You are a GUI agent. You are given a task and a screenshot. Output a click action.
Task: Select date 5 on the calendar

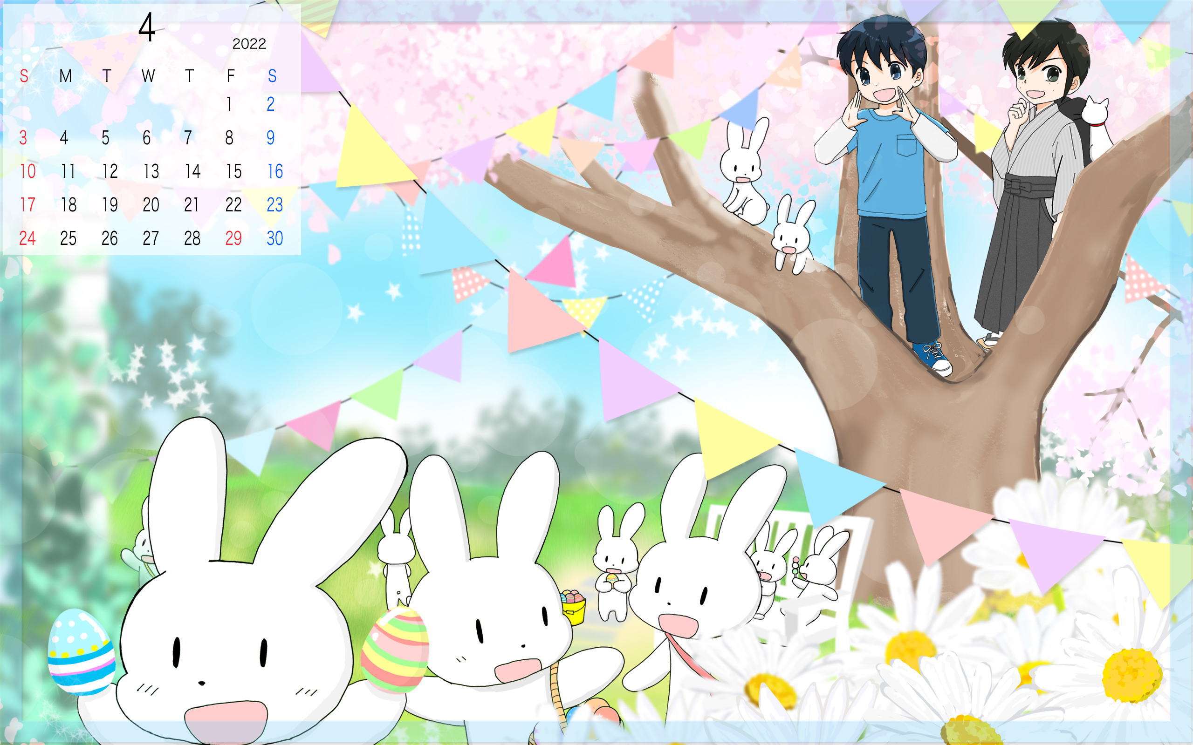[105, 137]
